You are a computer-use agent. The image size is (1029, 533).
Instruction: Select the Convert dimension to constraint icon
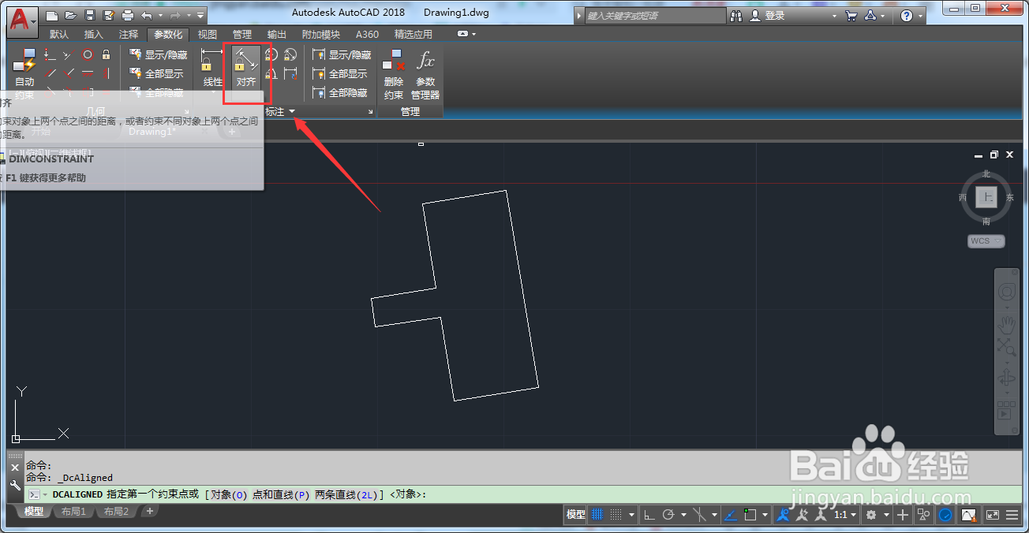(x=290, y=73)
